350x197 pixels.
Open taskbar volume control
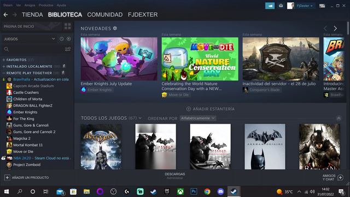[x=312, y=192]
